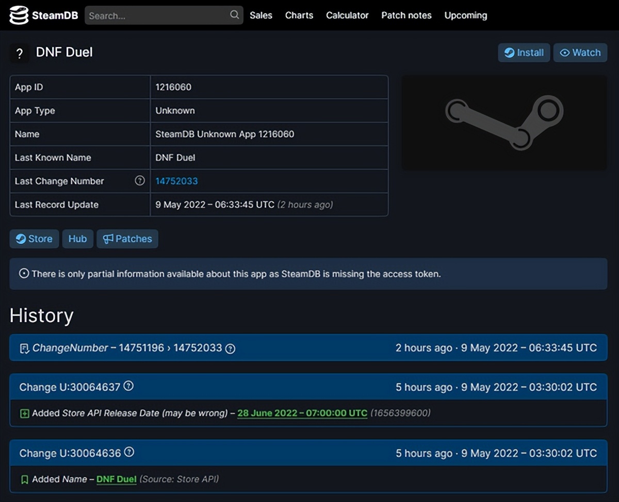Open the Hub page
619x502 pixels.
click(x=77, y=239)
